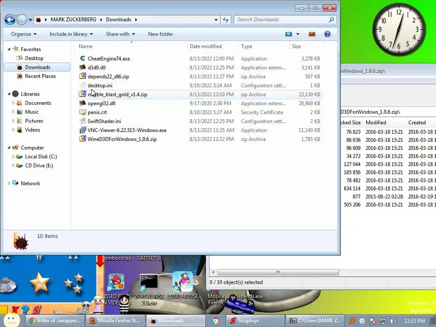Click the Change your view icon
Viewport: 436px width, 327px height.
(x=289, y=34)
